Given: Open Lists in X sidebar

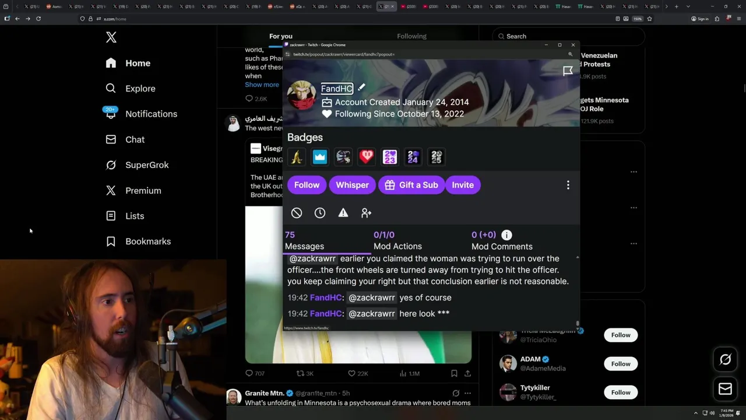Looking at the screenshot, I should [125, 216].
